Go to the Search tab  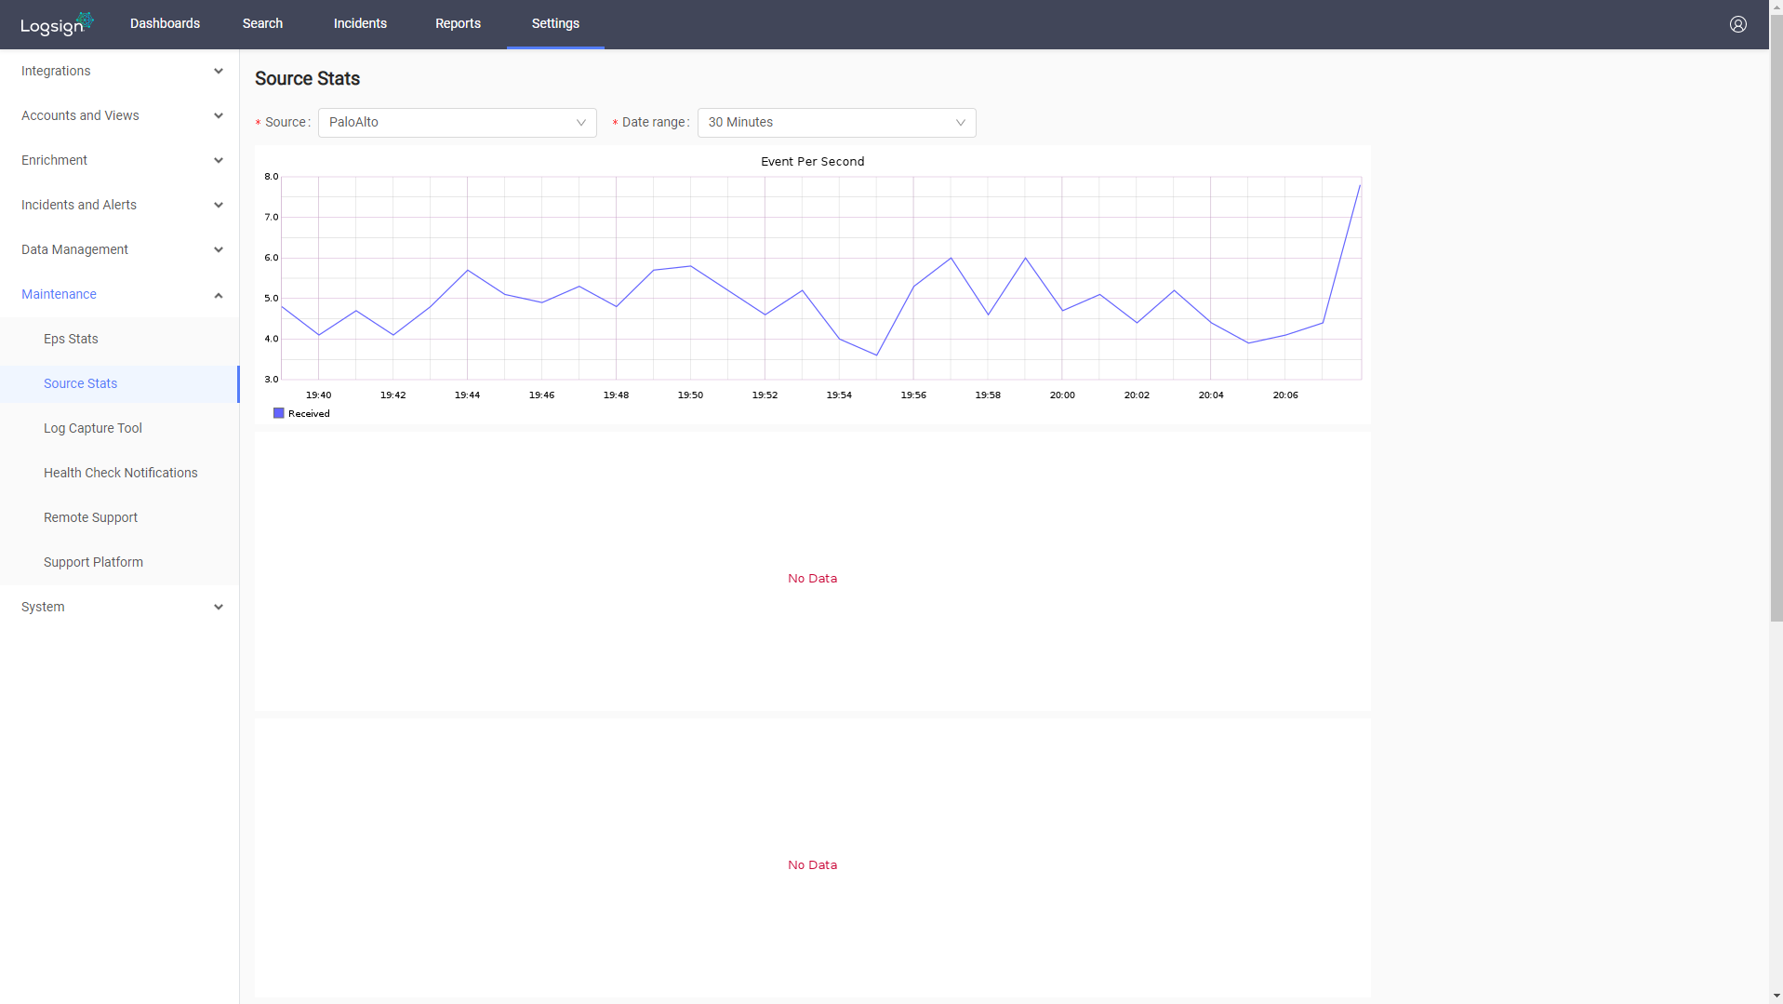click(262, 23)
